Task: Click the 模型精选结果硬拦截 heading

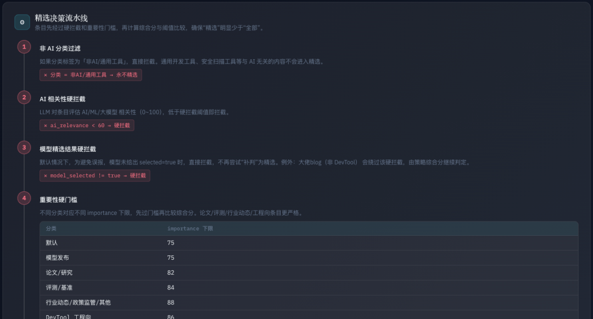Action: [x=67, y=148]
